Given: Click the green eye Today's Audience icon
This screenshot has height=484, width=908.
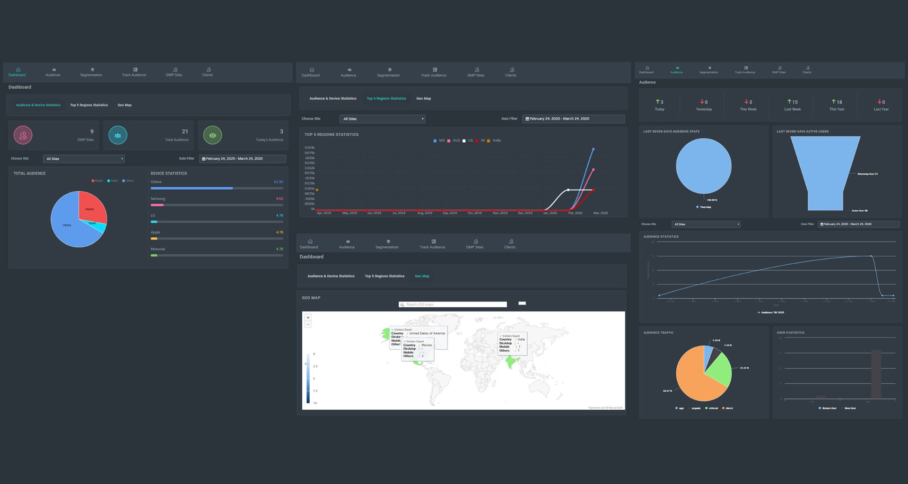Looking at the screenshot, I should [212, 135].
